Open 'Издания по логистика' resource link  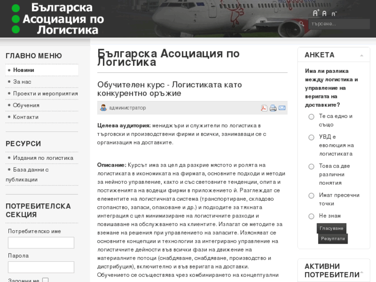43,158
